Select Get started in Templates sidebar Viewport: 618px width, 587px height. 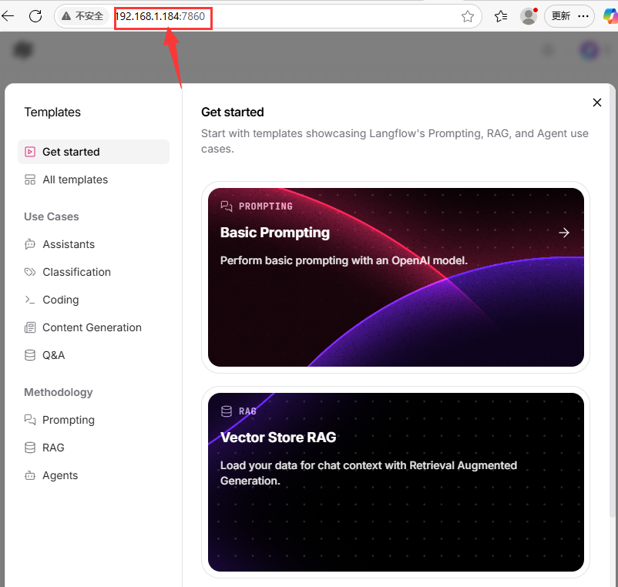coord(94,152)
